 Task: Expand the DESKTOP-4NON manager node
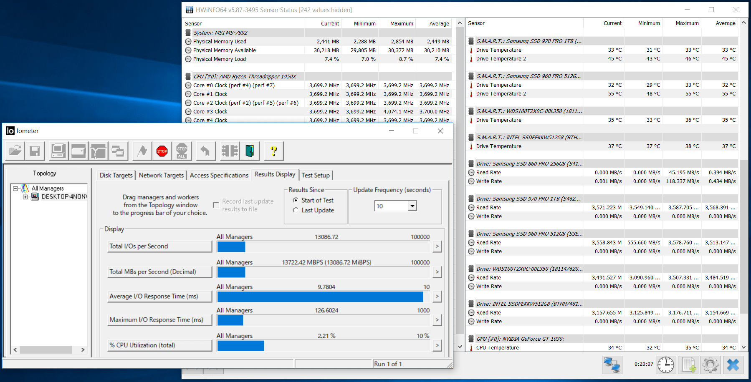coord(25,197)
